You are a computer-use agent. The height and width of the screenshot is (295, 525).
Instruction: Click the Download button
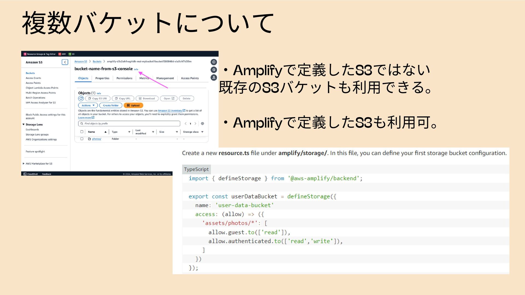pos(147,98)
